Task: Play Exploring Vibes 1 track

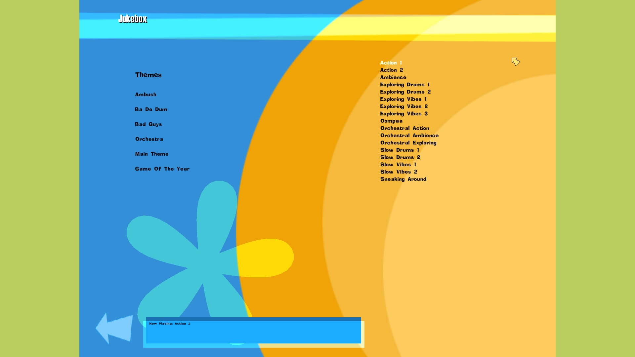Action: pos(403,99)
